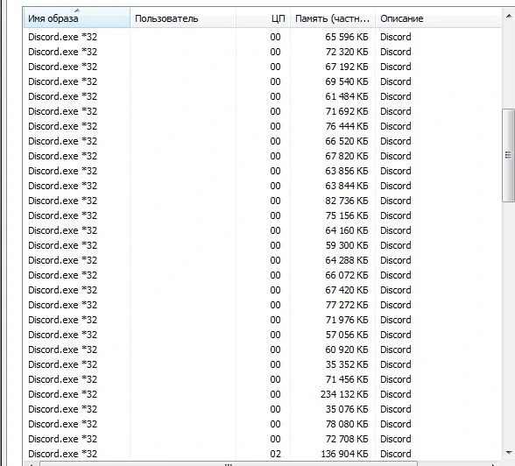Screen dimensions: 515x466
Task: Sort by Пользователь column header
Action: tap(183, 18)
